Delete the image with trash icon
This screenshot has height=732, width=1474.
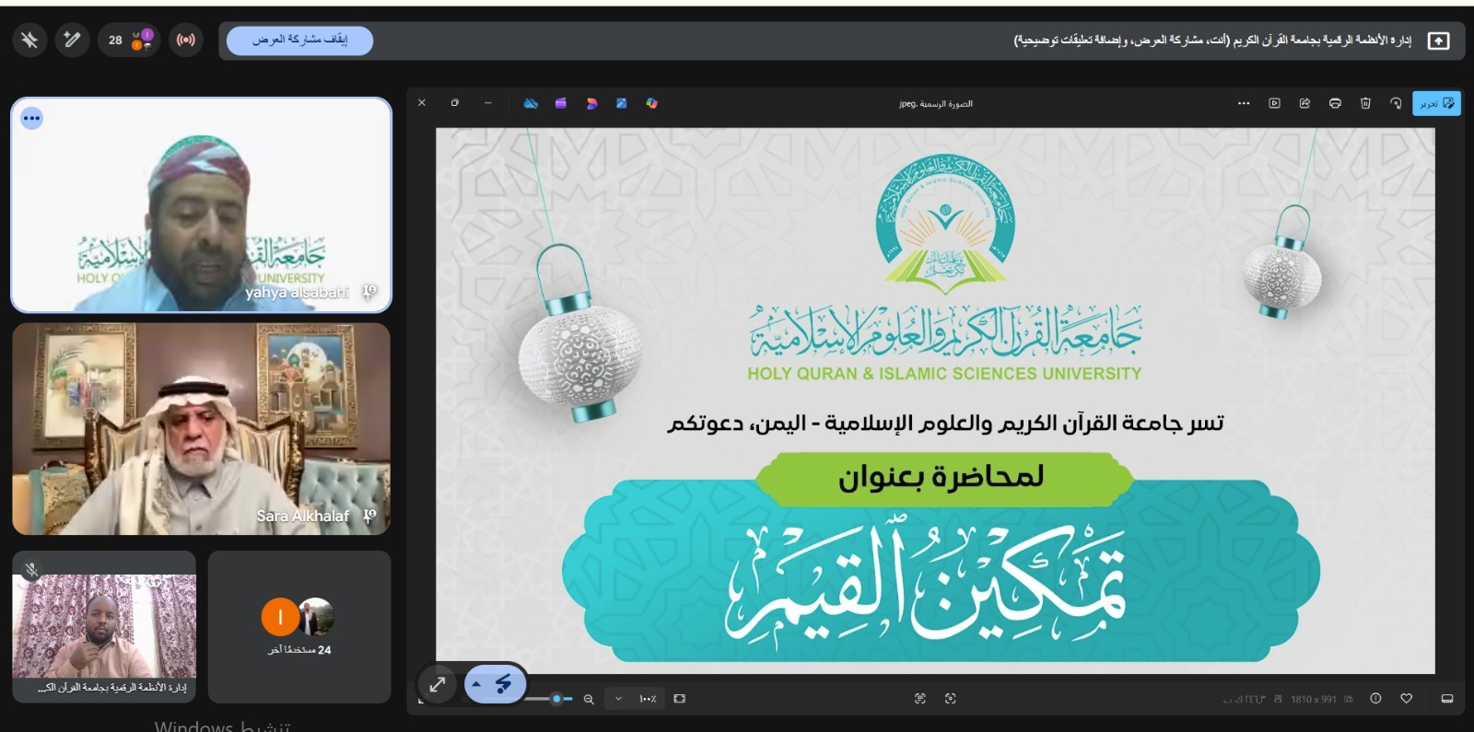[x=1365, y=103]
